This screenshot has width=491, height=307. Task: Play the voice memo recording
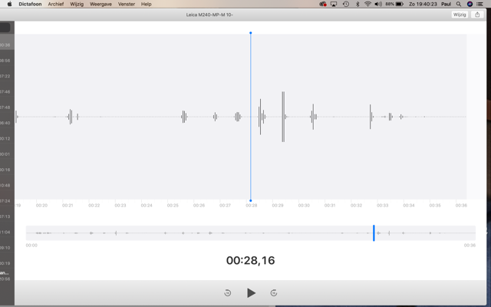[x=251, y=293]
